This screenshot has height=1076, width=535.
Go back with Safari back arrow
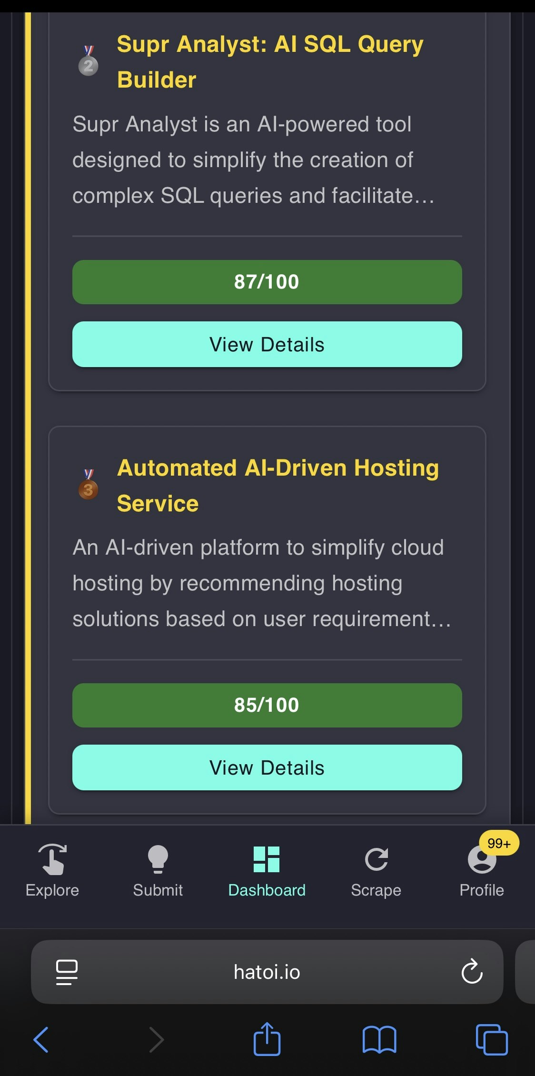[41, 1039]
